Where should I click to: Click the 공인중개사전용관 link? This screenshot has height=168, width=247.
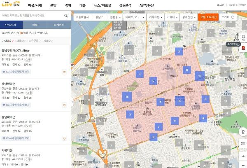click(238, 5)
